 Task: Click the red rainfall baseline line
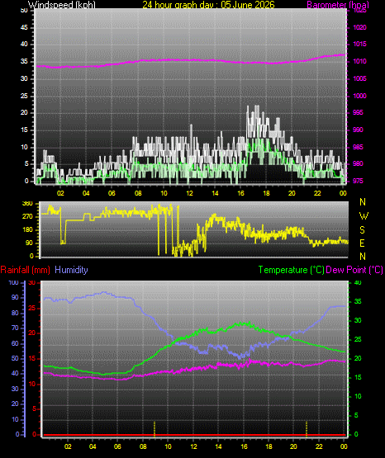195,435
